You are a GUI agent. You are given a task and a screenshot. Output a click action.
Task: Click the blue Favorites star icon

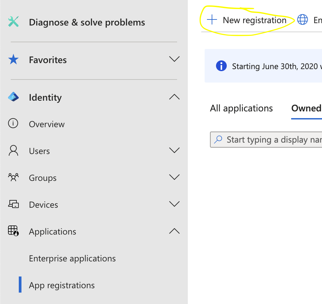point(13,60)
